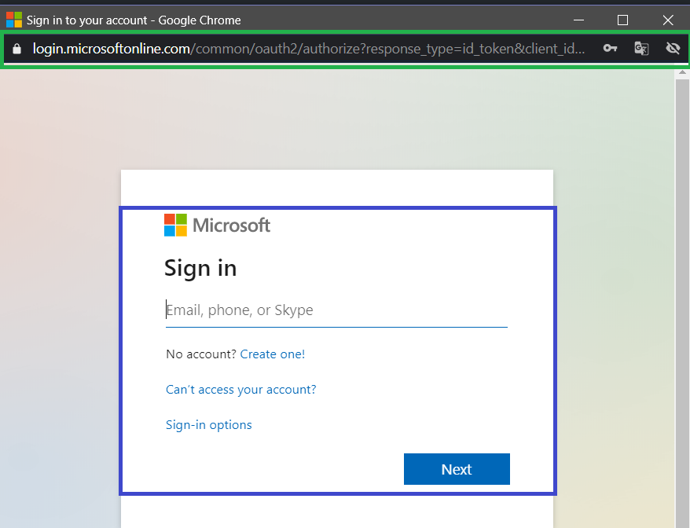Click the No account? text
Viewport: 690px width, 528px height.
(x=201, y=354)
